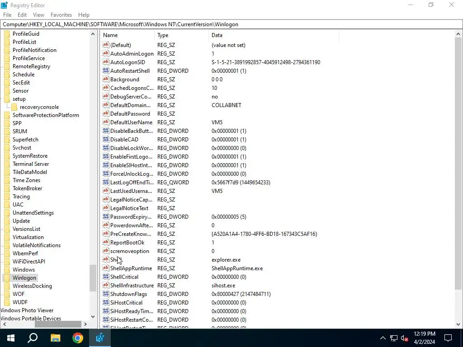Viewport: 463px width, 347px height.
Task: Click the AutoLogonSID data value
Action: [x=266, y=62]
